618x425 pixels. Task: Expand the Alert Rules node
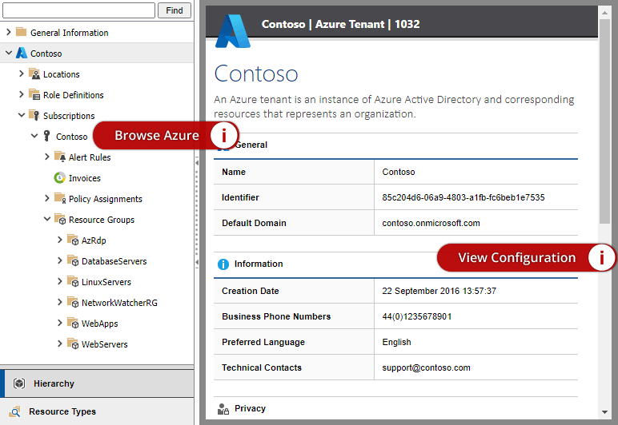click(x=47, y=157)
